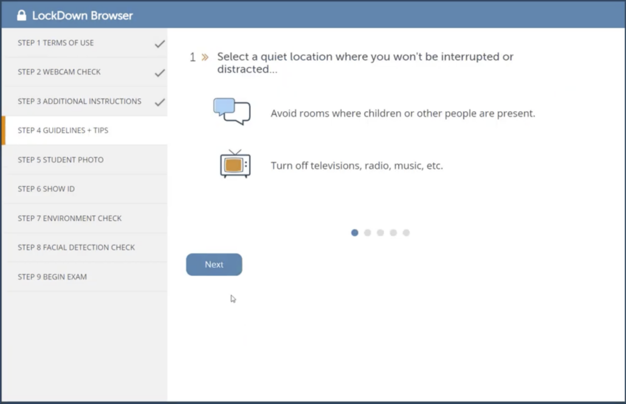Viewport: 626px width, 404px height.
Task: Click the LockDown Browser title text
Action: click(82, 16)
